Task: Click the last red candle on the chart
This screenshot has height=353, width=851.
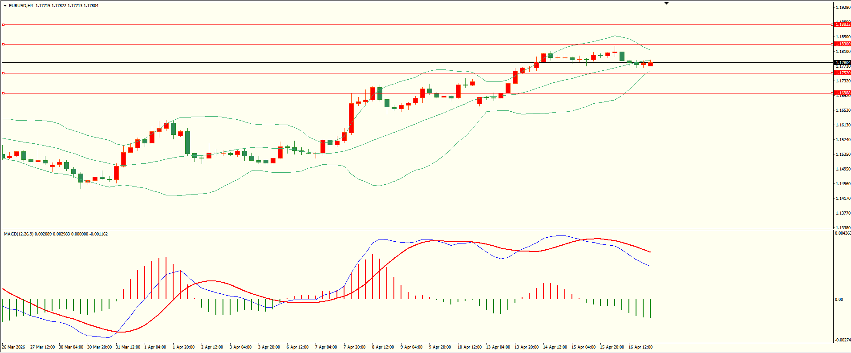Action: (x=650, y=65)
